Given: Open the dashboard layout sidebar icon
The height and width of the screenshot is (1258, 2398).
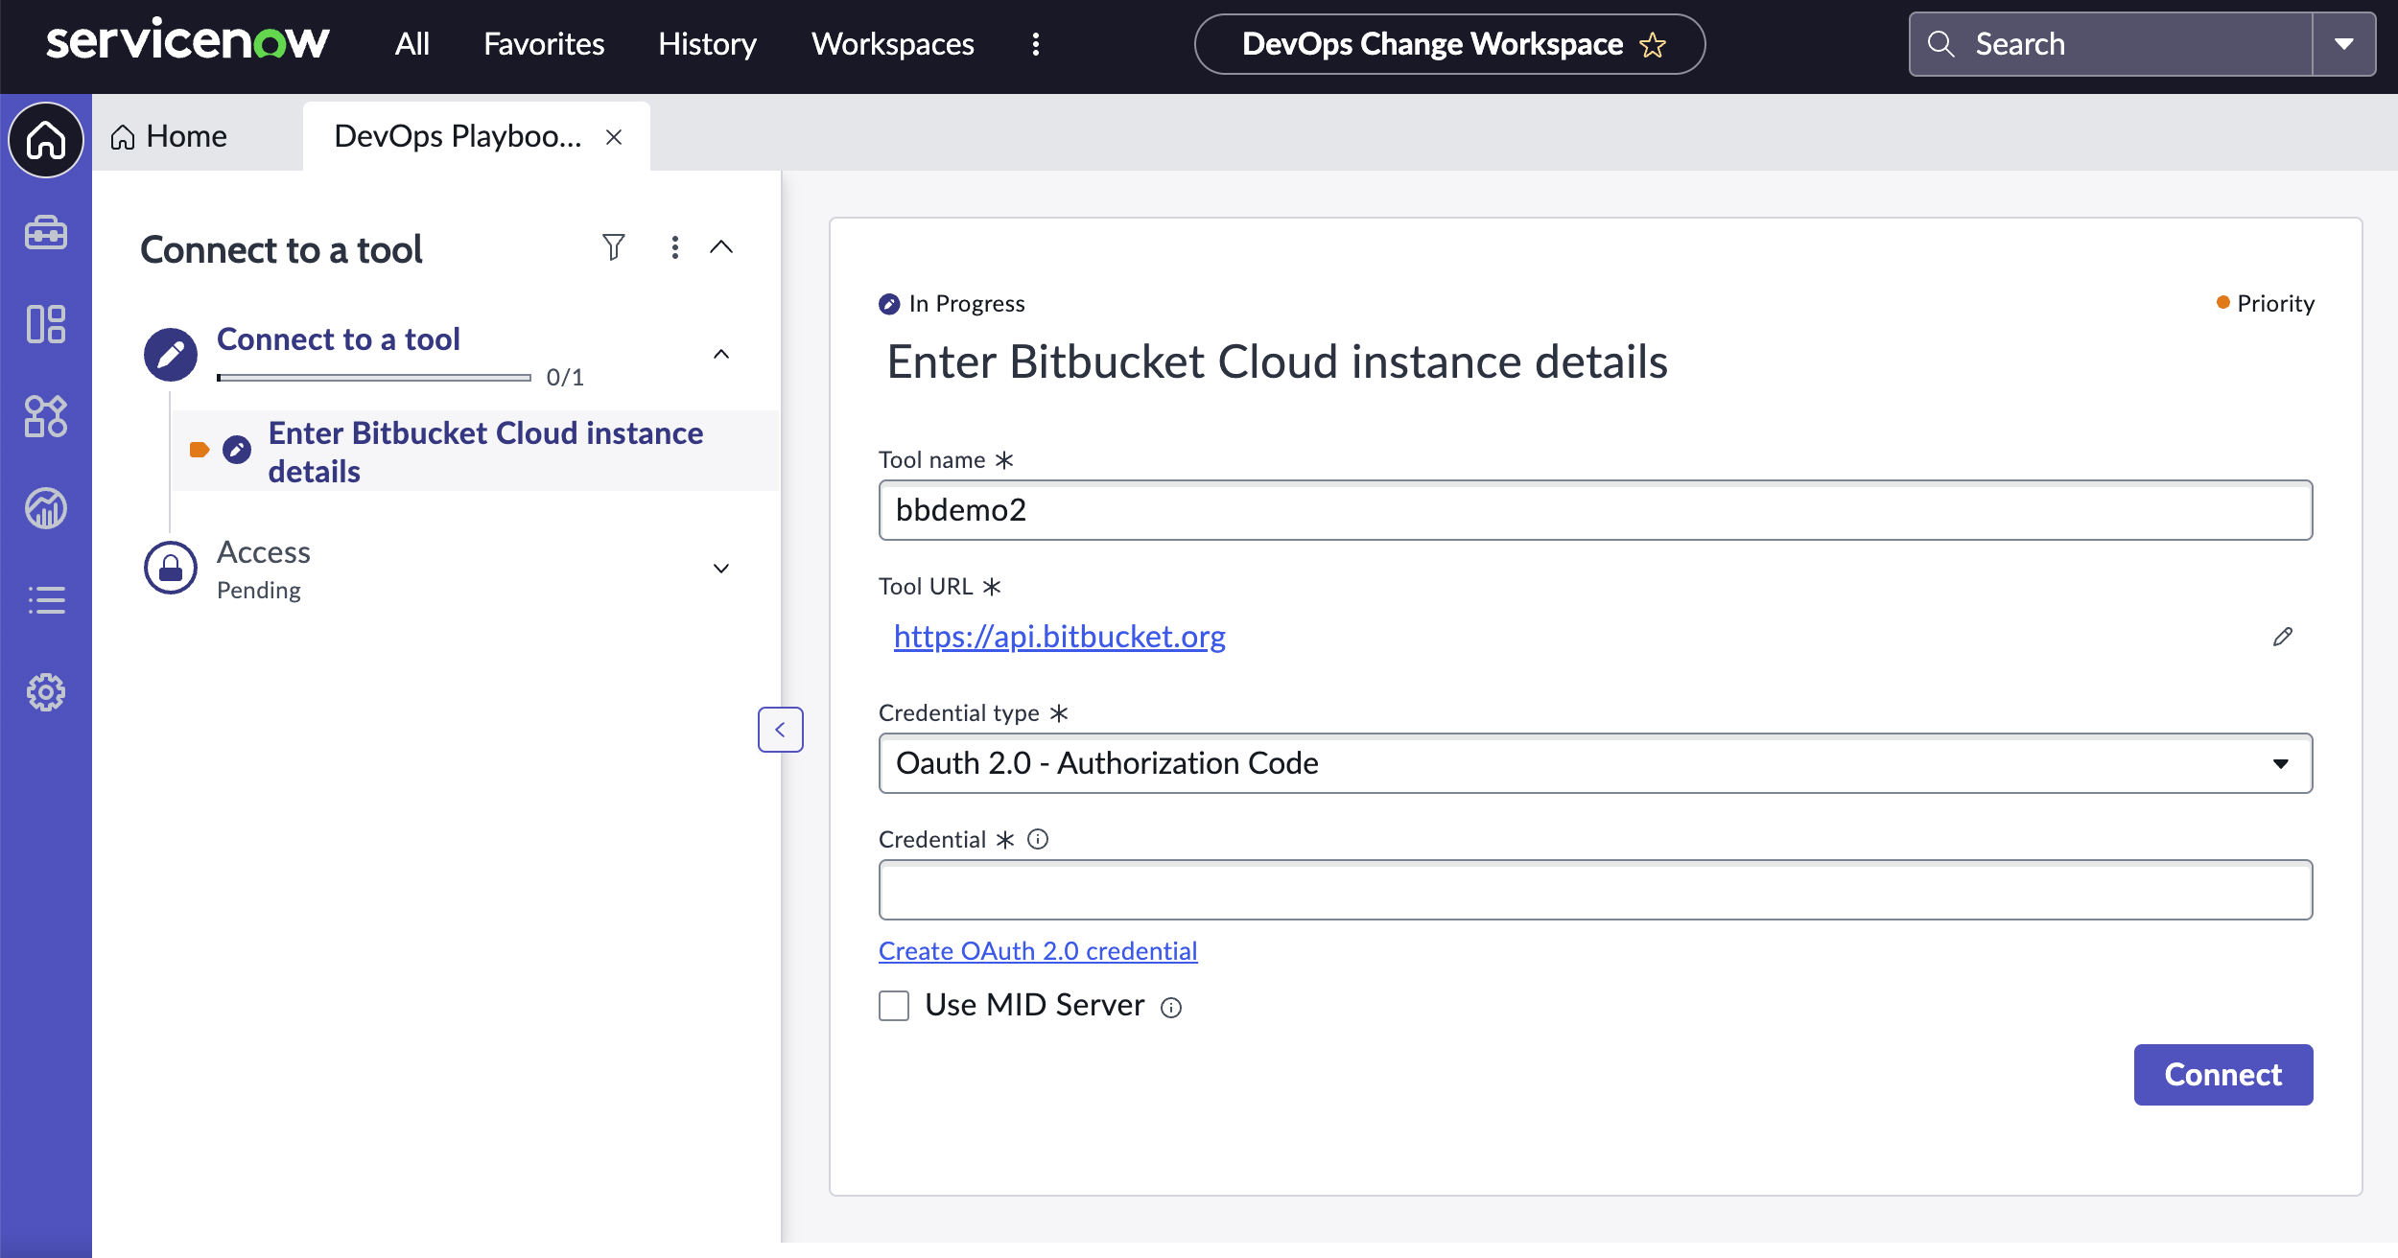Looking at the screenshot, I should pos(46,324).
